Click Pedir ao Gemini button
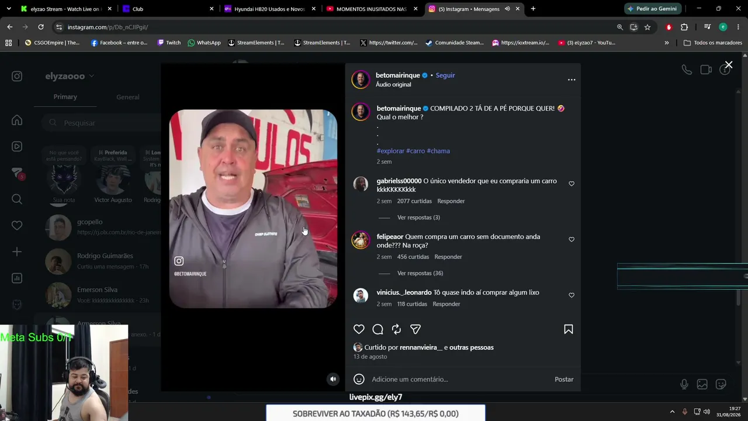Viewport: 748px width, 421px height. (x=652, y=9)
